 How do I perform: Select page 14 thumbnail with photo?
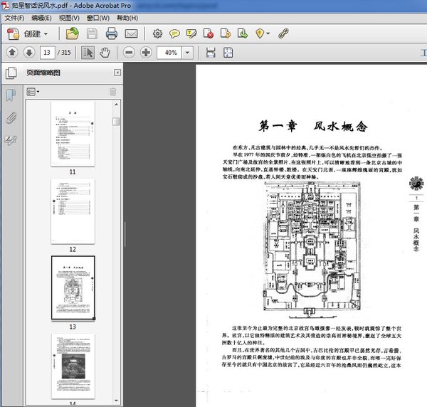click(x=73, y=366)
